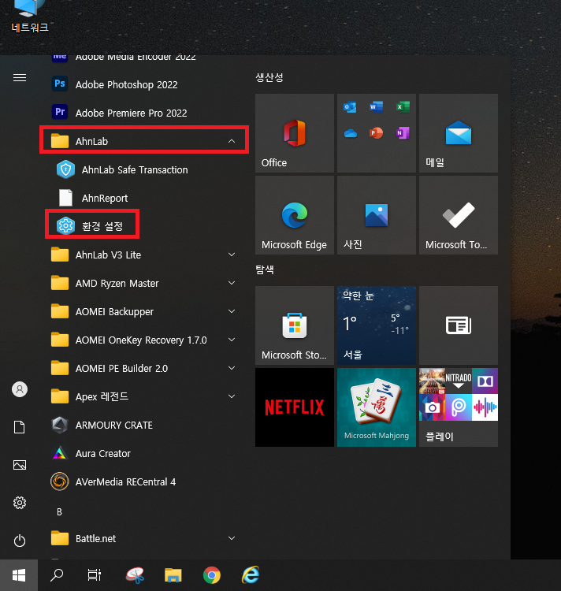Expand the AOMEI Backupper folder

pos(144,311)
